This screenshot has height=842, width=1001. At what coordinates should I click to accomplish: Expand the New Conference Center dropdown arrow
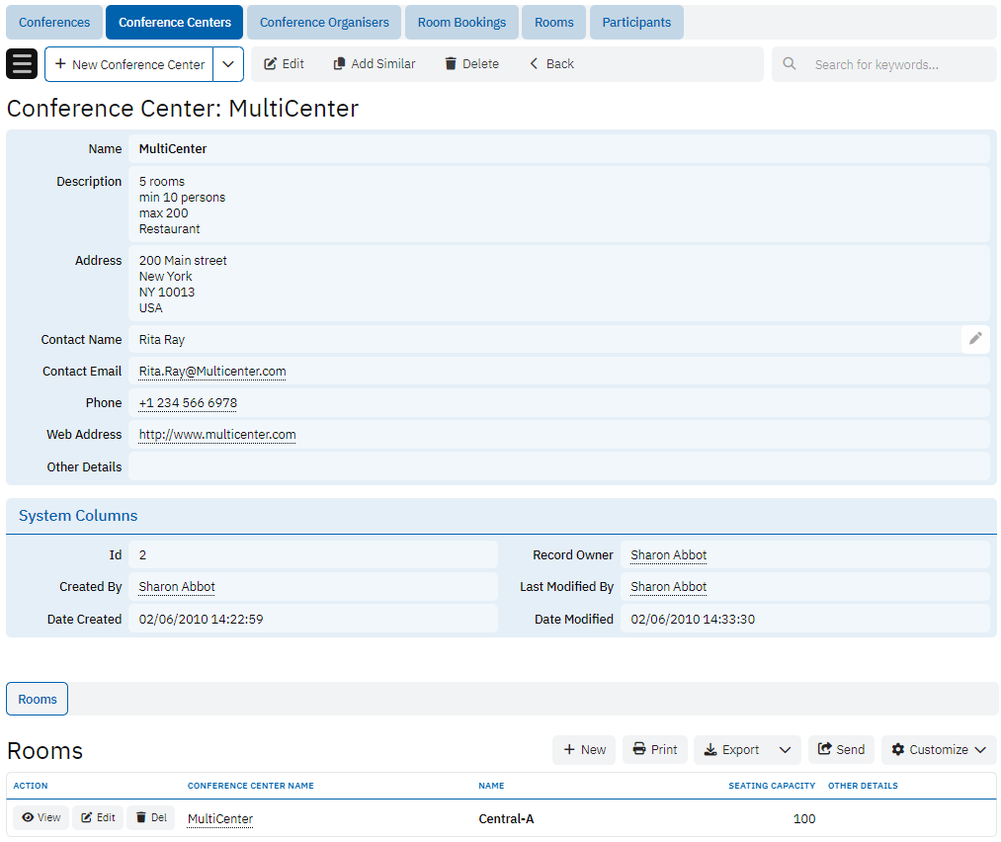[x=228, y=64]
